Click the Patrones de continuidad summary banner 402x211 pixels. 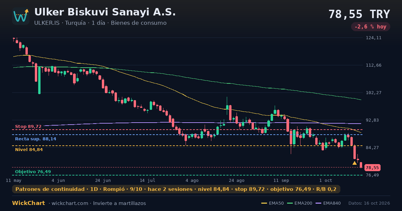coord(176,189)
